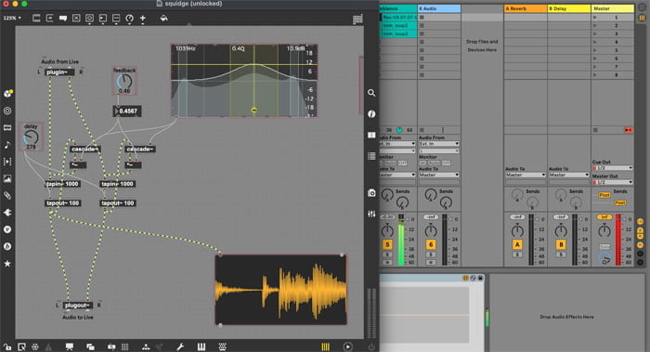The image size is (650, 352).
Task: Open the Master Out 1/2 dropdown
Action: coord(612,182)
